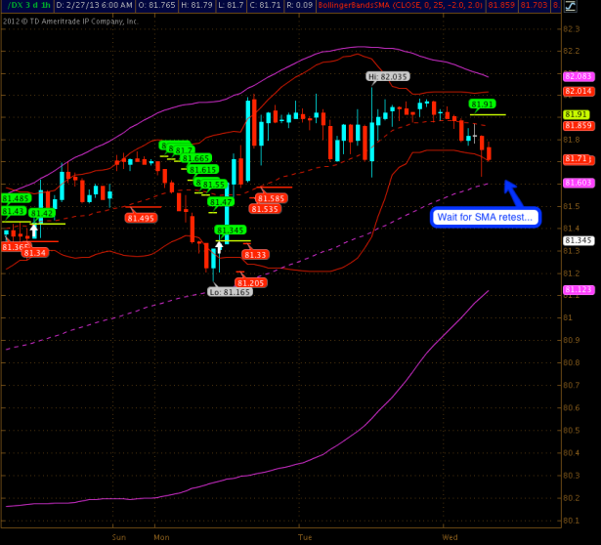
Task: Select the green 81.91 price label on chart
Action: (482, 104)
